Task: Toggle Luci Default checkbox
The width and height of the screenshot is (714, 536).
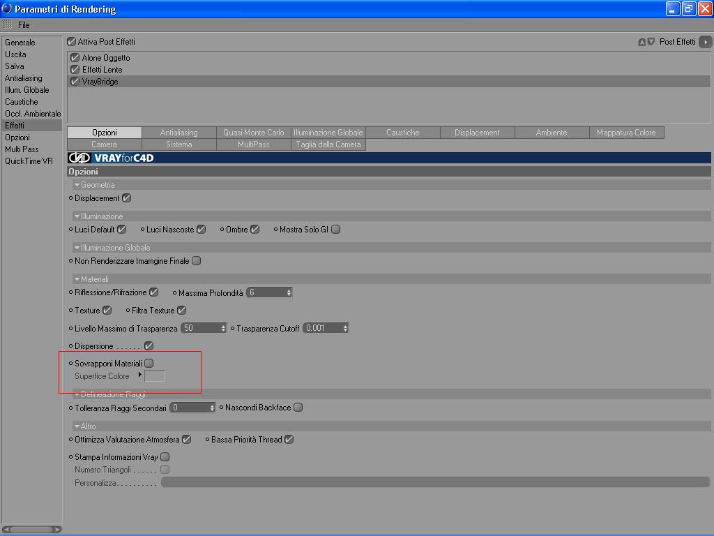Action: [x=121, y=230]
